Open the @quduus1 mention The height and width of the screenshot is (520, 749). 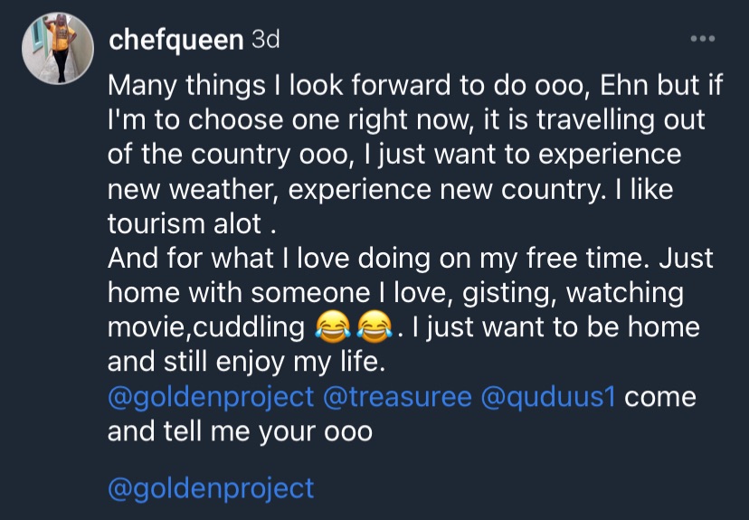pos(548,397)
